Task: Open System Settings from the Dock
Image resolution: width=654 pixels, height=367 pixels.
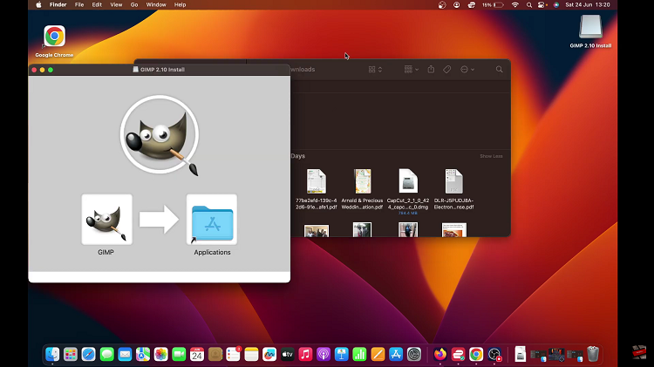Action: [414, 355]
